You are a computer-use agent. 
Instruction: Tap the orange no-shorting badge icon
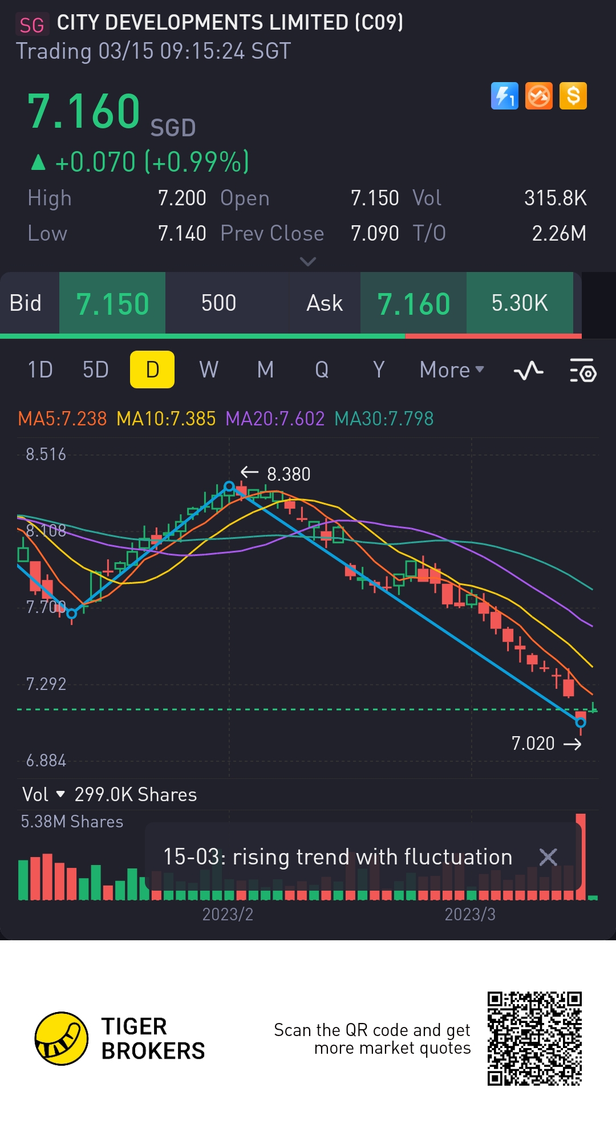(x=539, y=96)
